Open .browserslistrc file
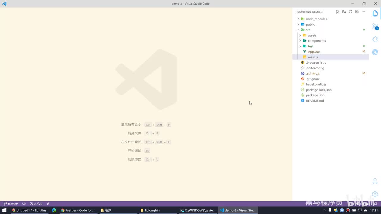 pyautogui.click(x=331, y=62)
